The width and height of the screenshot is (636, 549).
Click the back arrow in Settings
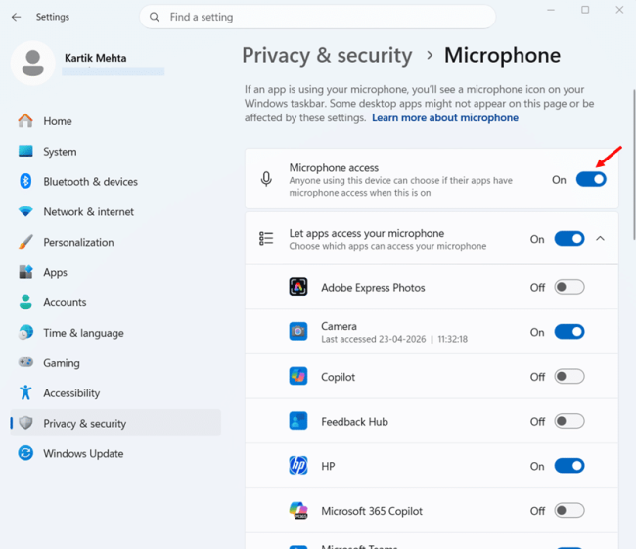(x=17, y=17)
